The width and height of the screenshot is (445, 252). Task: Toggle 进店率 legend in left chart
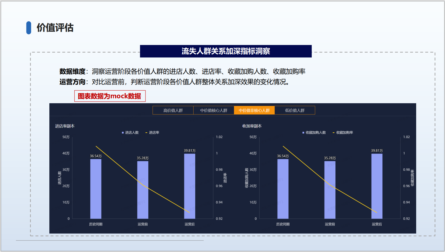click(x=152, y=133)
